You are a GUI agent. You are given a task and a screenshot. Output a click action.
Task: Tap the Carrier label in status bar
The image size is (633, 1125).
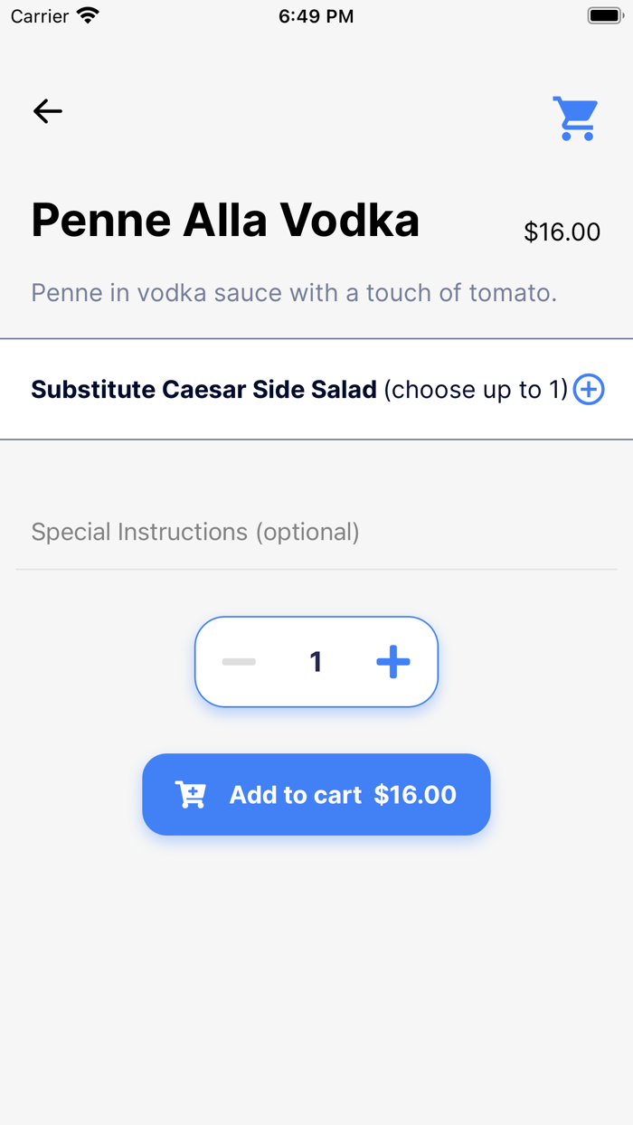point(40,16)
